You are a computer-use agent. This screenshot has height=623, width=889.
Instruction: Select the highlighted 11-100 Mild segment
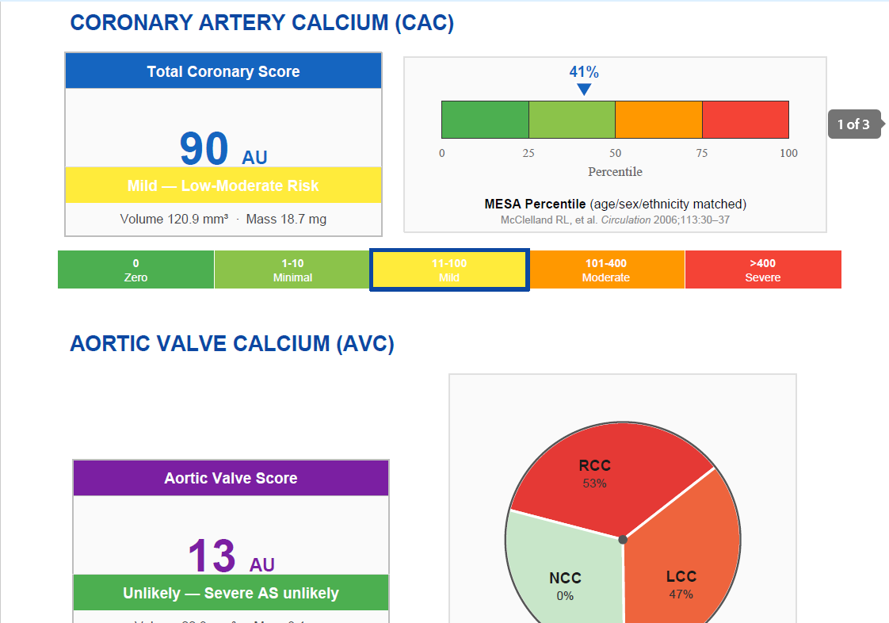(449, 270)
